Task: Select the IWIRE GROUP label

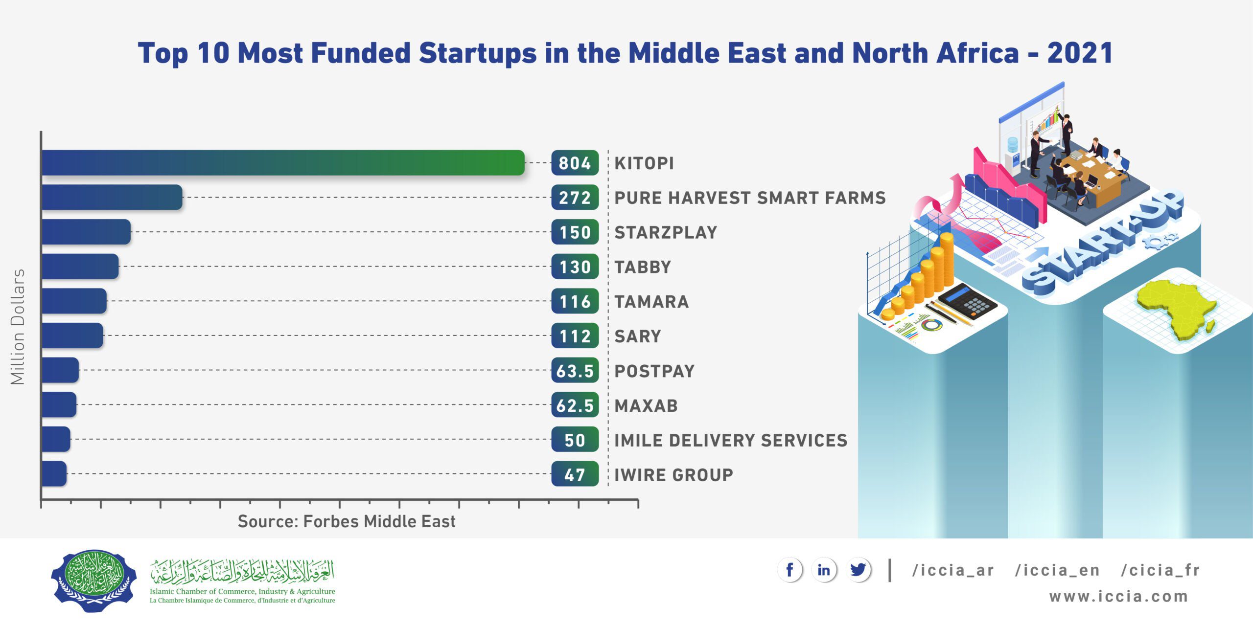Action: pyautogui.click(x=673, y=475)
